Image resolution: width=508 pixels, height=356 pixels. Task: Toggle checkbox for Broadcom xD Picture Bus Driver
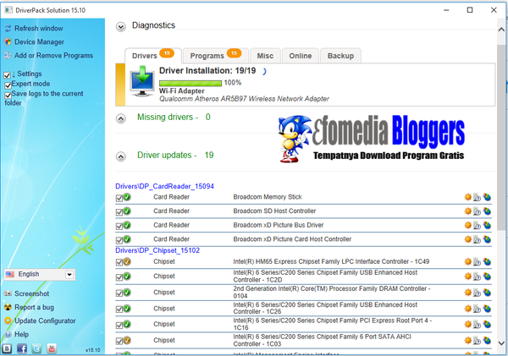tap(119, 227)
